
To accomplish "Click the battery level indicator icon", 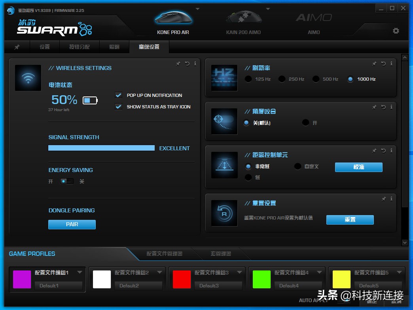I will tap(90, 100).
